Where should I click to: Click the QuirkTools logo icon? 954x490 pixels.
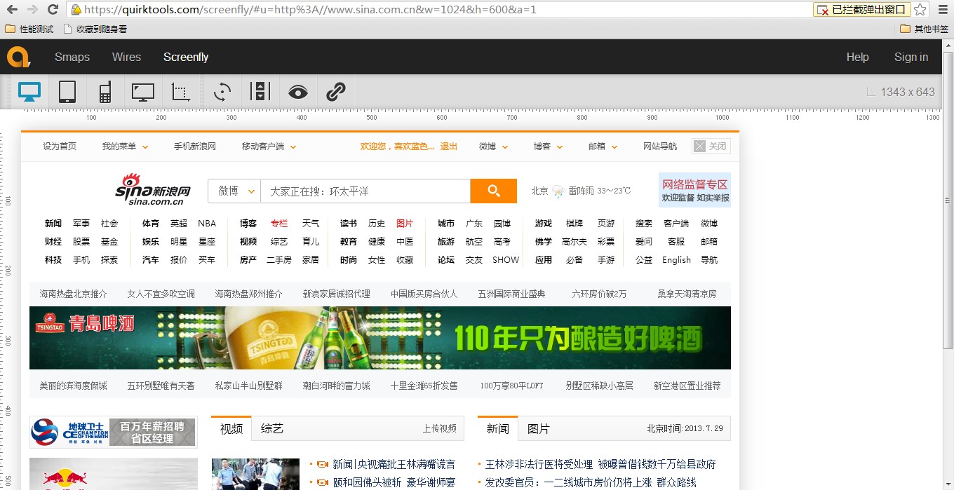click(x=19, y=57)
